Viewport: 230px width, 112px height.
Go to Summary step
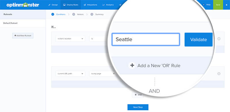pyautogui.click(x=97, y=14)
